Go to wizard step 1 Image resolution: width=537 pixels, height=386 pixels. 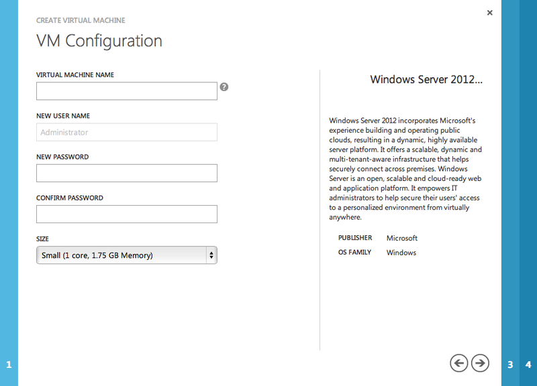pos(8,365)
